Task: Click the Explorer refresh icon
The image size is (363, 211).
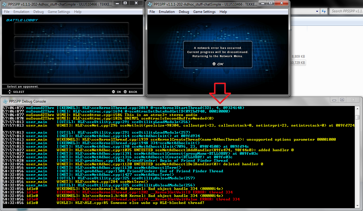Action: pyautogui.click(x=324, y=11)
